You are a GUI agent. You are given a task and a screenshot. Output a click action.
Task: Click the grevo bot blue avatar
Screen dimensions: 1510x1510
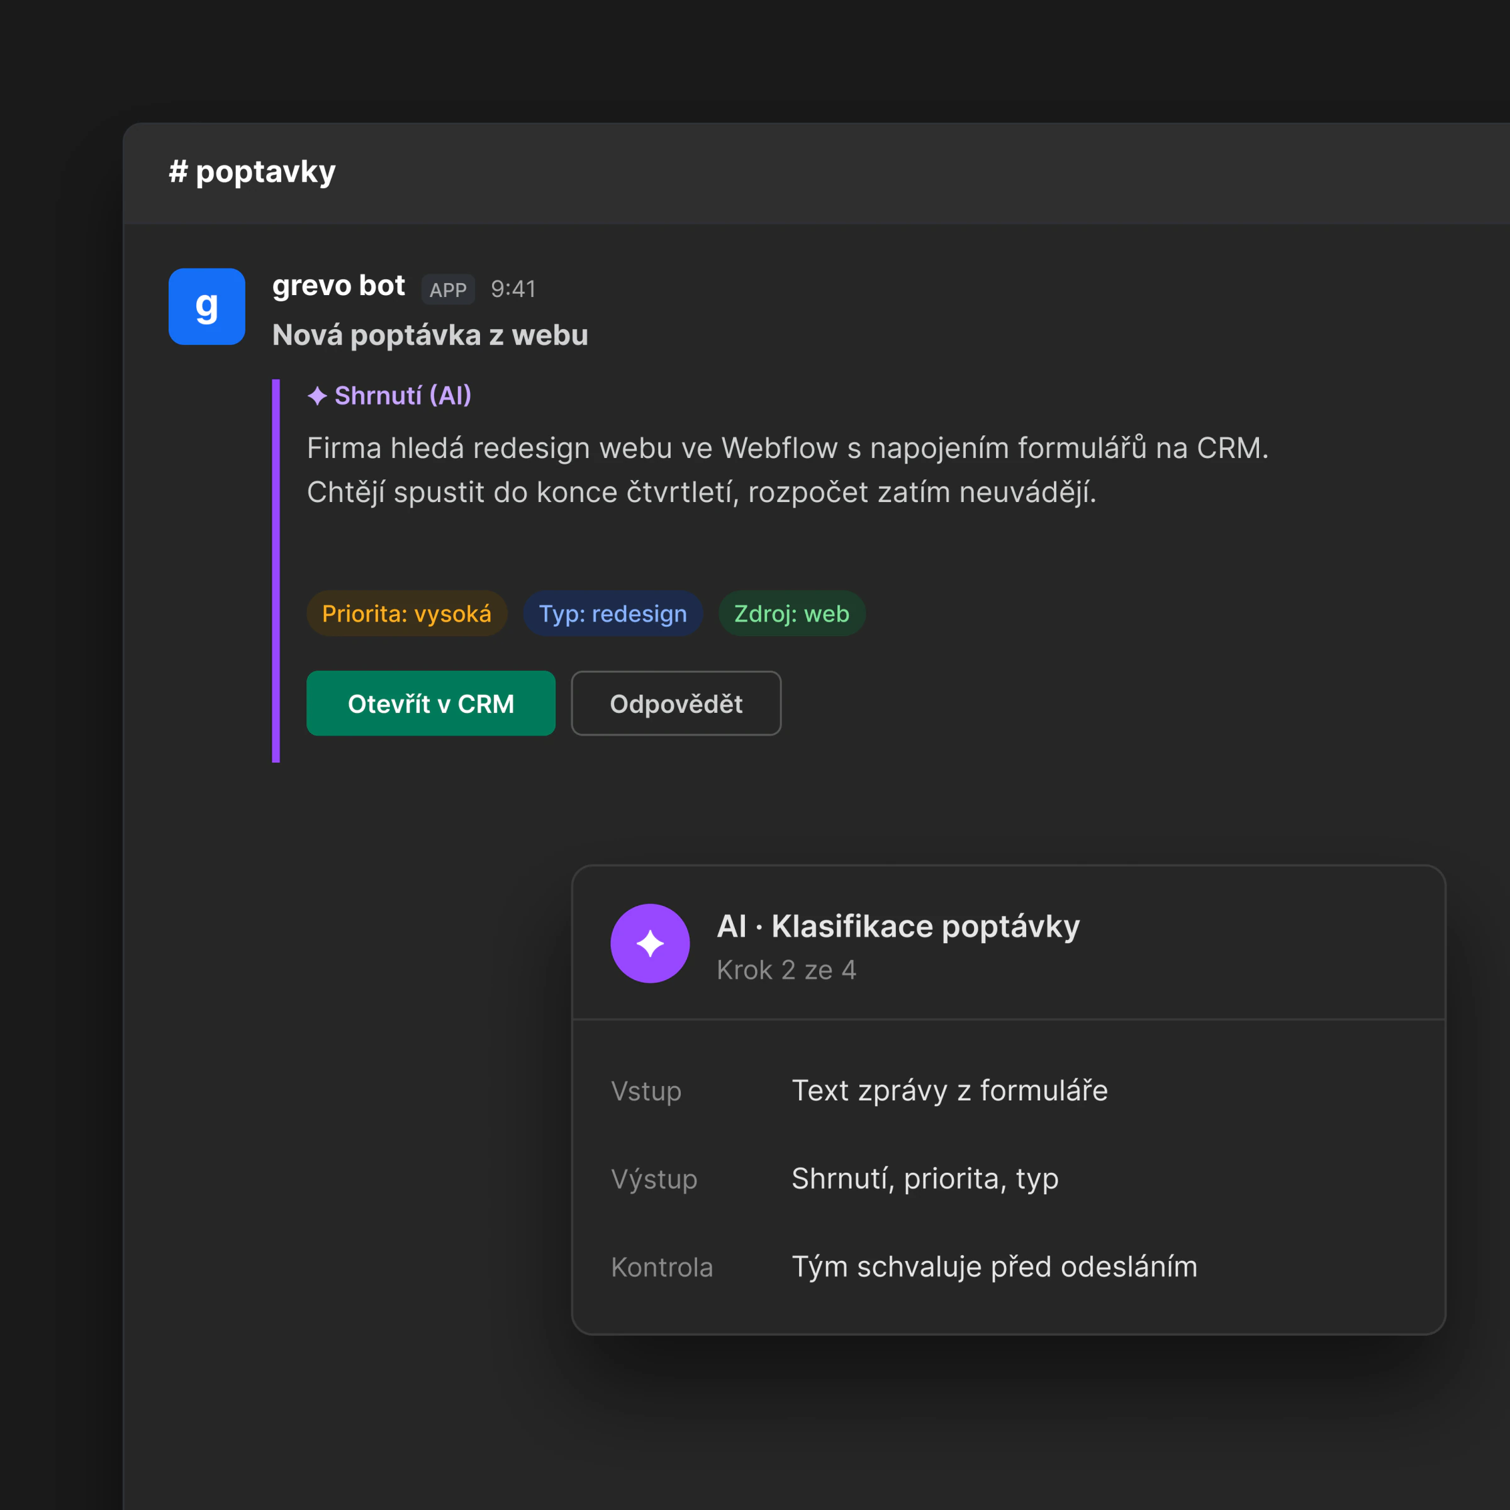(x=206, y=306)
